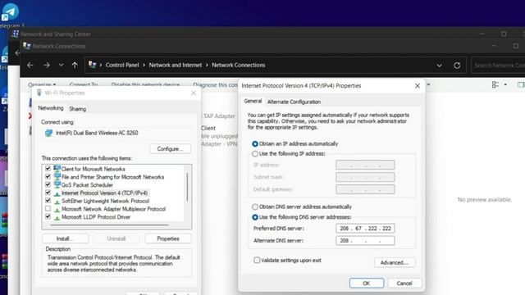The height and width of the screenshot is (295, 525).
Task: Enable Validate settings upon exit
Action: click(x=257, y=261)
